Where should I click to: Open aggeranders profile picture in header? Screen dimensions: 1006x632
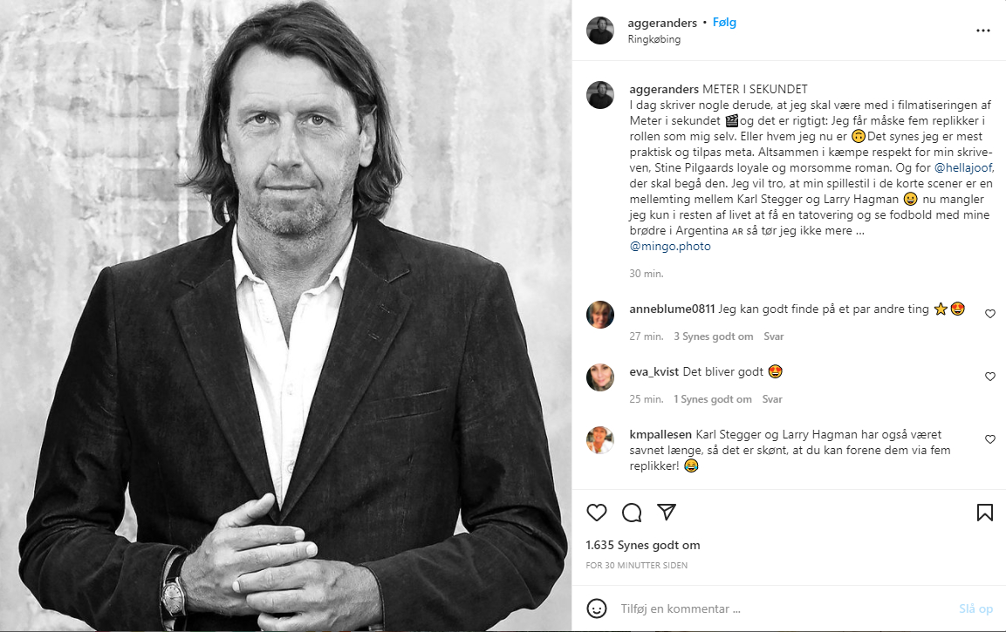(600, 31)
